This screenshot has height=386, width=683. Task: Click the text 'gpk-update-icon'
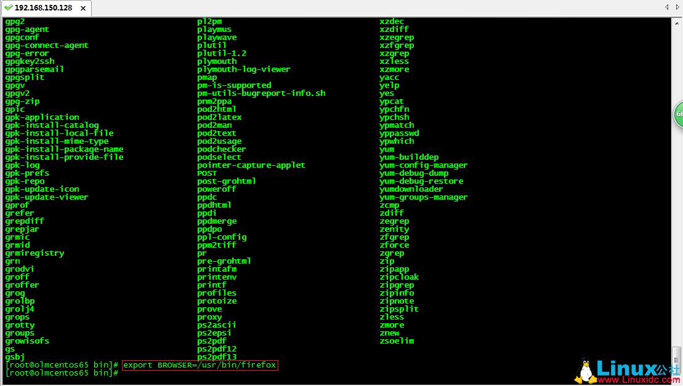(42, 189)
